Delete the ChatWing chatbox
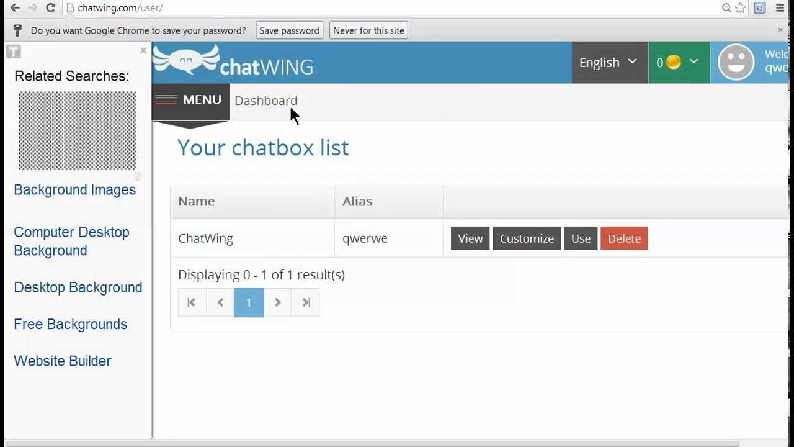This screenshot has width=794, height=447. click(624, 238)
